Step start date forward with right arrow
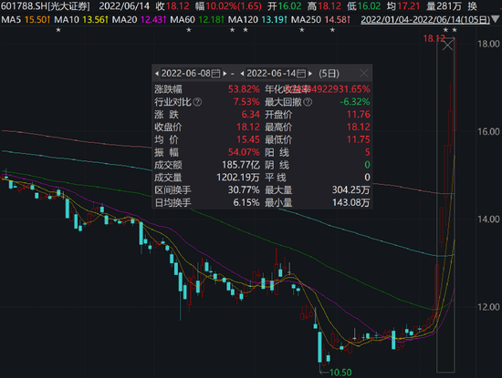This screenshot has height=378, width=502. click(x=225, y=74)
